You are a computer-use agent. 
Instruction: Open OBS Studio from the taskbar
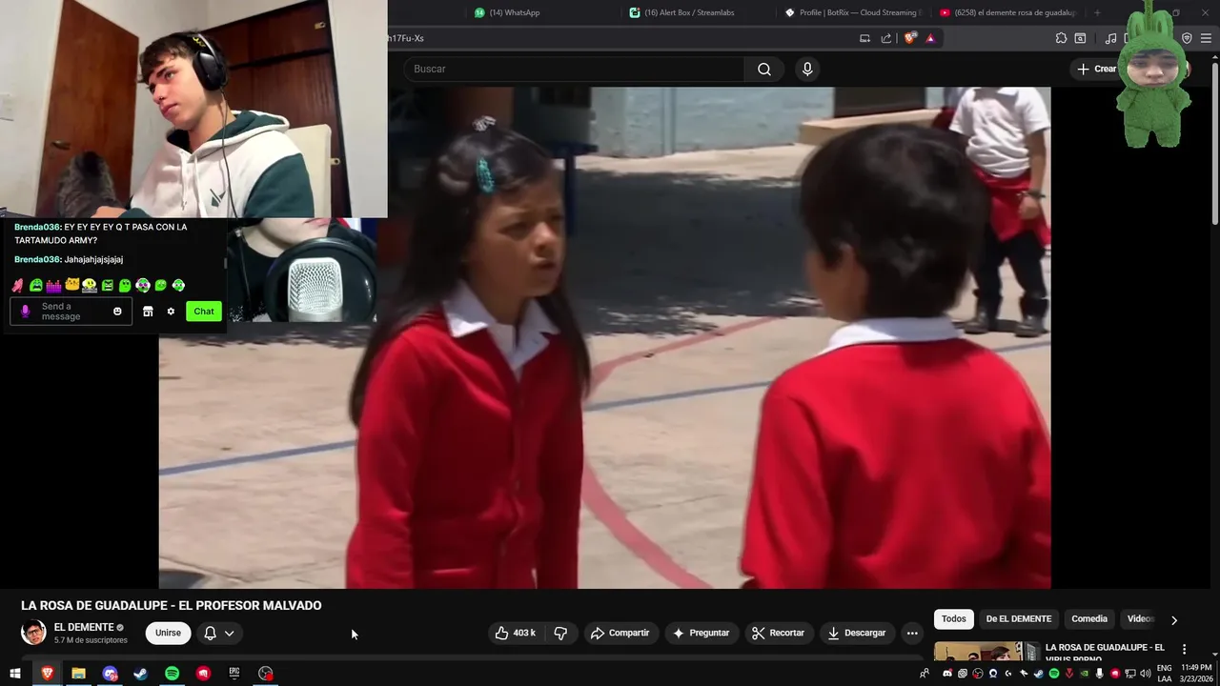(x=266, y=674)
